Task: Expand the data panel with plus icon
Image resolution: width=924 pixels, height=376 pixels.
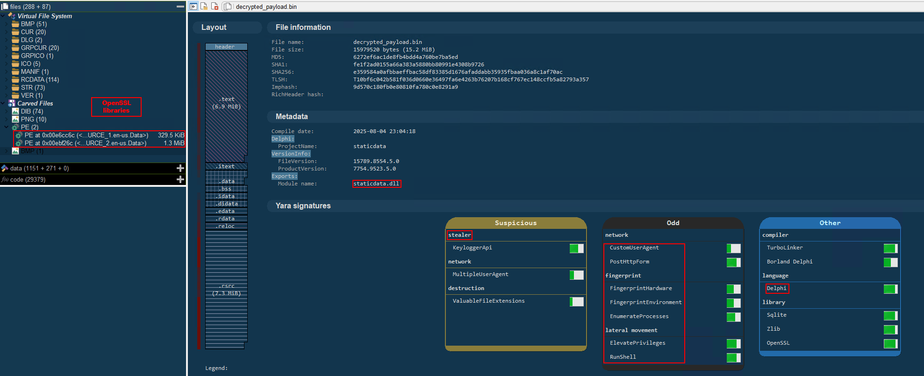Action: point(180,168)
